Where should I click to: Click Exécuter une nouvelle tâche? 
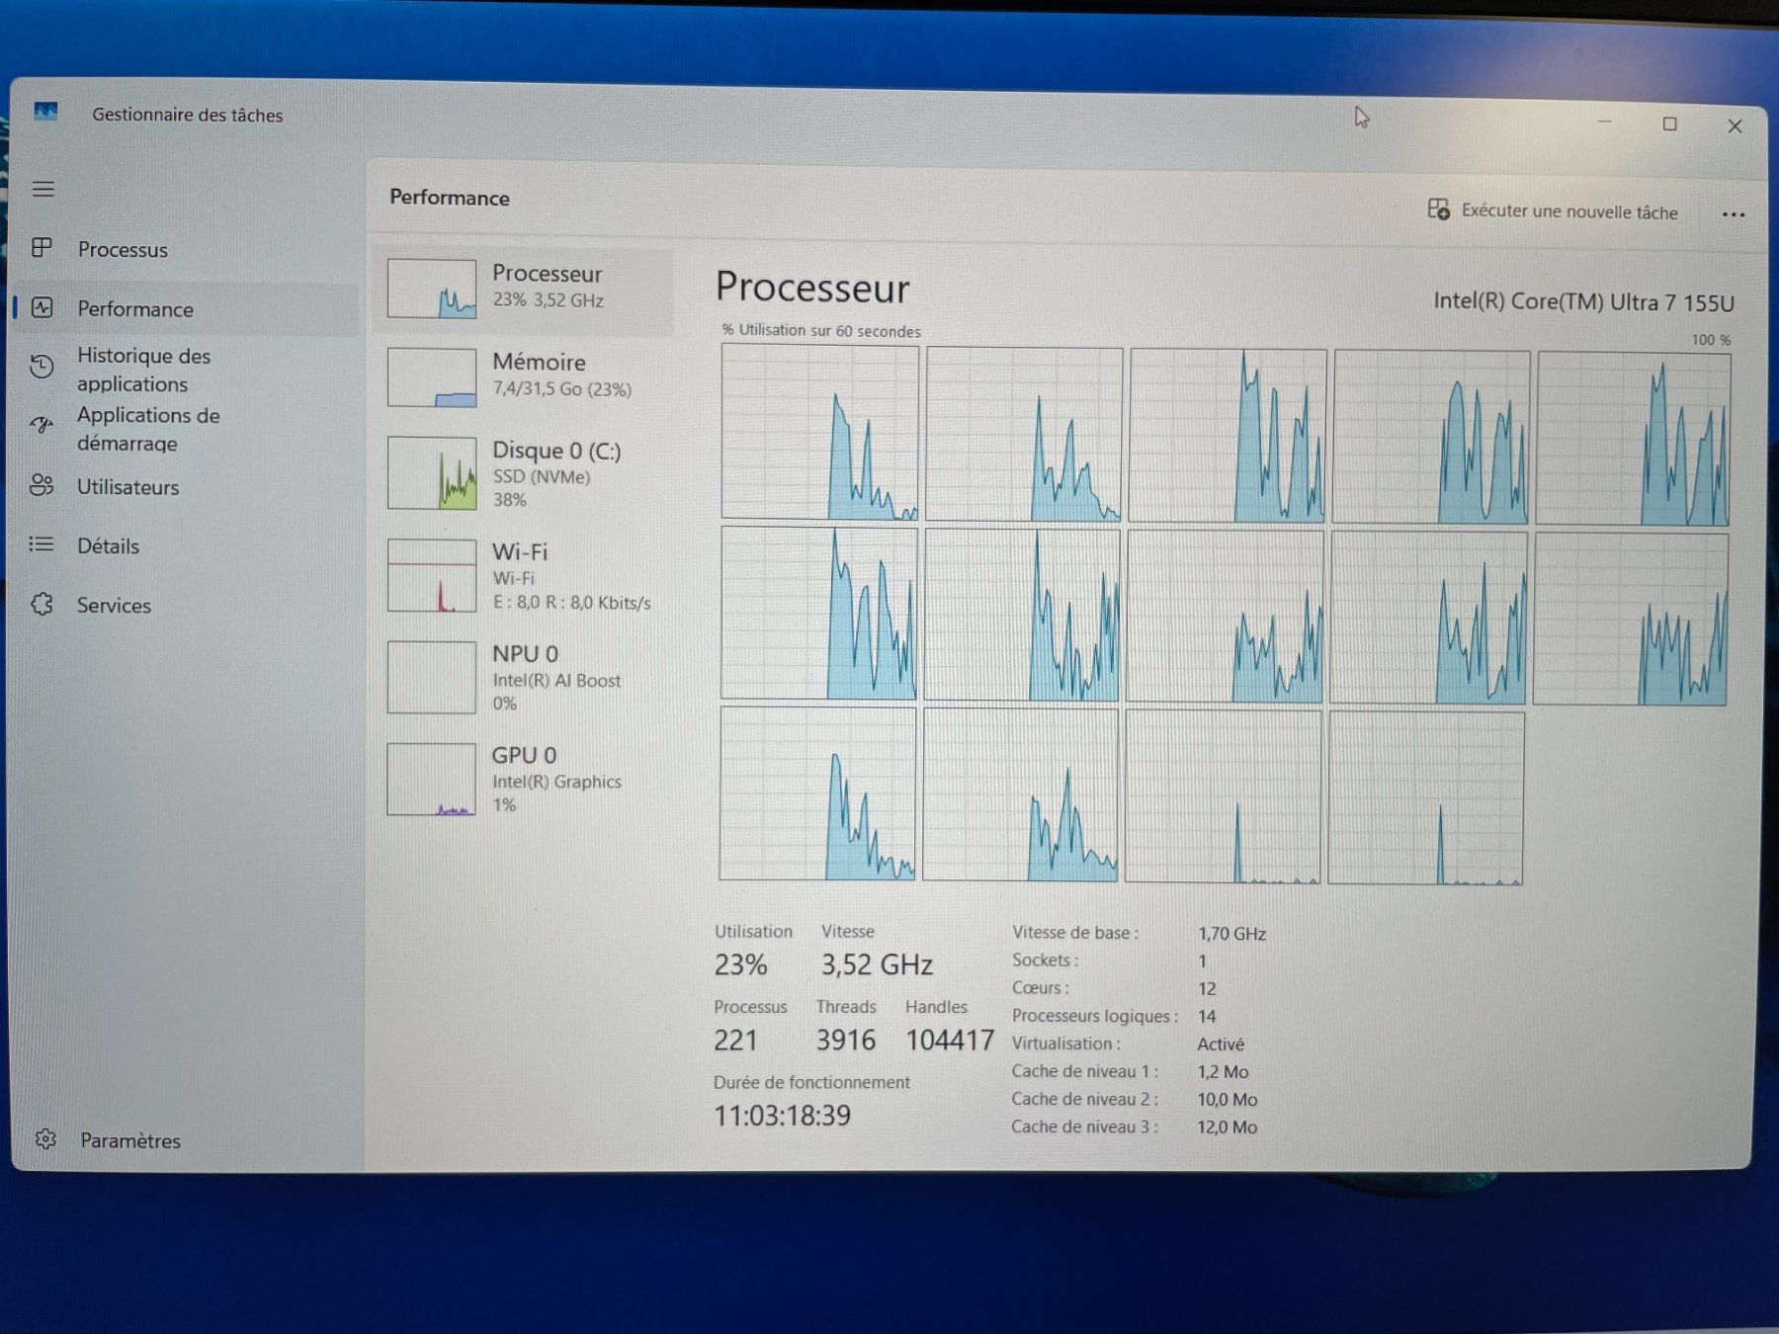click(1553, 210)
